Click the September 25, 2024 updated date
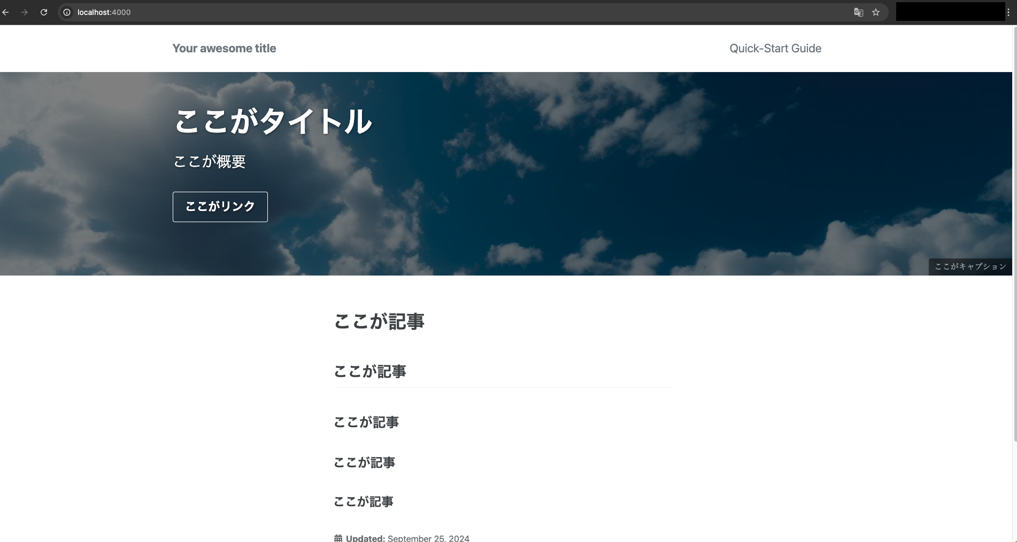 [x=428, y=538]
